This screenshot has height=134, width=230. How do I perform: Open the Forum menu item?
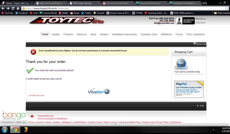tap(179, 35)
